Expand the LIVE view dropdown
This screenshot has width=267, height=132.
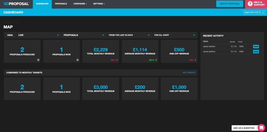pyautogui.click(x=39, y=35)
